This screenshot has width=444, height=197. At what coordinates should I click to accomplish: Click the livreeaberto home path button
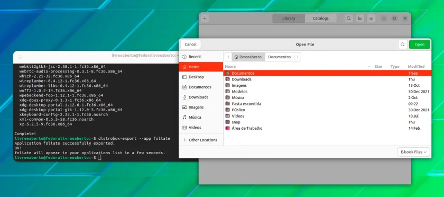coord(248,57)
